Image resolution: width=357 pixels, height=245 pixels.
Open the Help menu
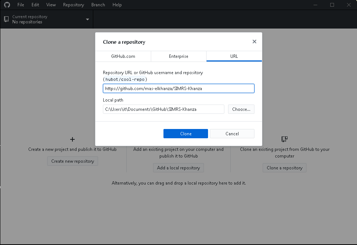click(117, 4)
